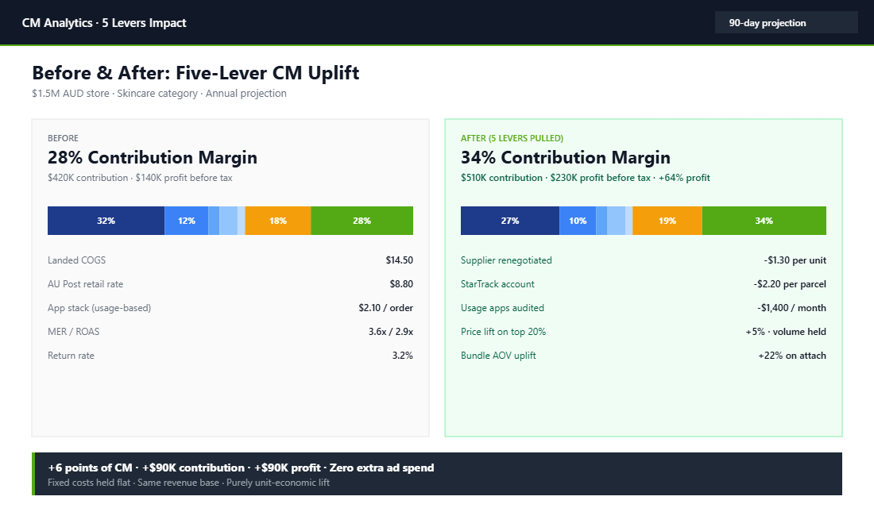
Task: Click the 90-day projection button
Action: pos(785,22)
